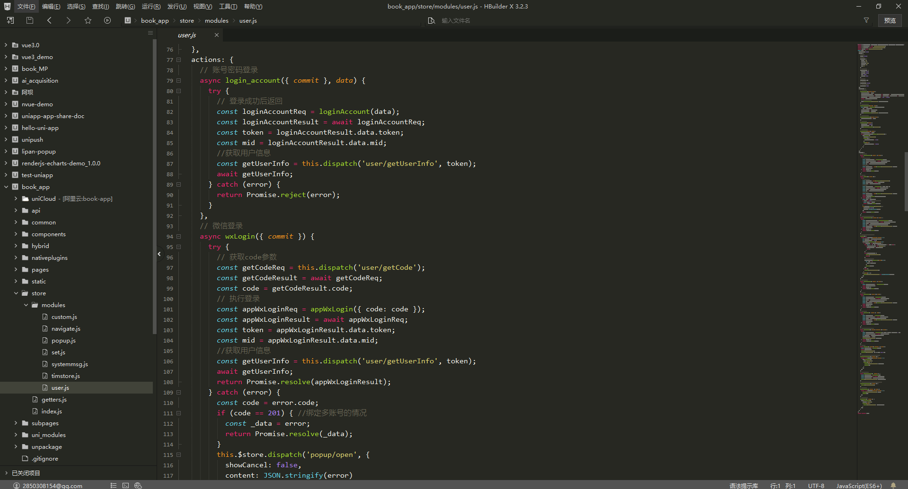Fold the catch block at line 109
Screen dimensions: 908x489
click(179, 393)
